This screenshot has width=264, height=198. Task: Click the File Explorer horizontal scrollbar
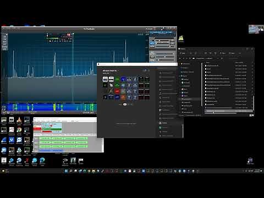coord(221,113)
